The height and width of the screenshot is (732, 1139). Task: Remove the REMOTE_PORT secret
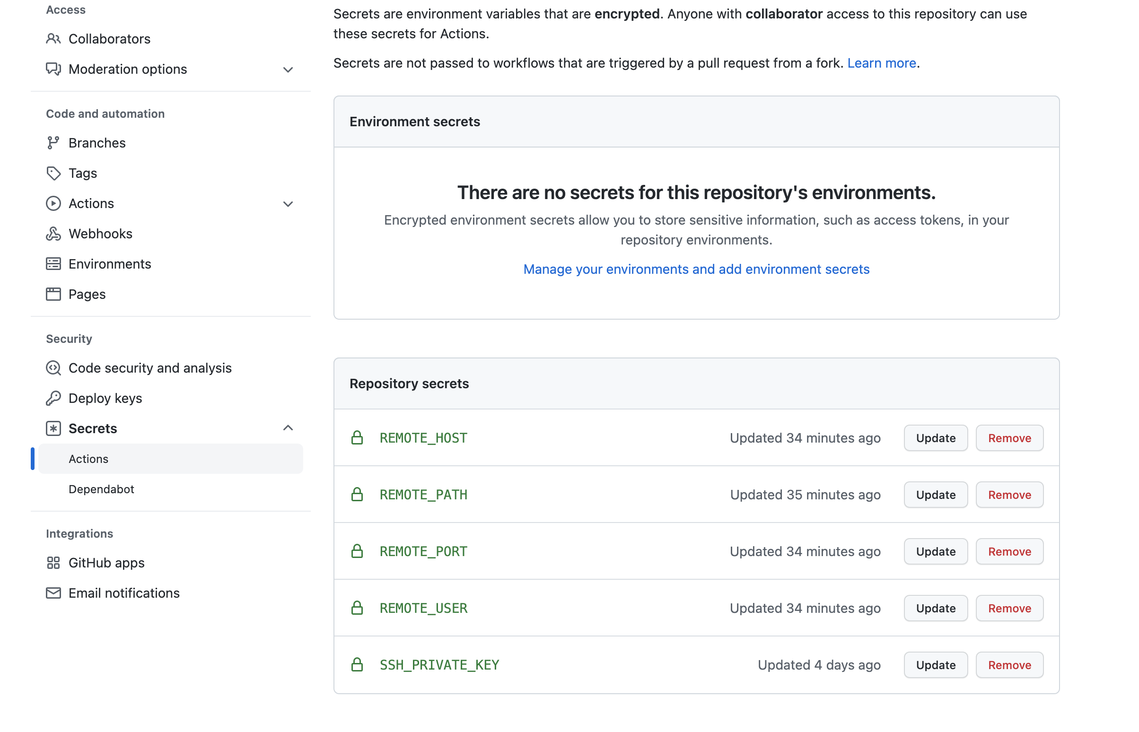(x=1009, y=551)
